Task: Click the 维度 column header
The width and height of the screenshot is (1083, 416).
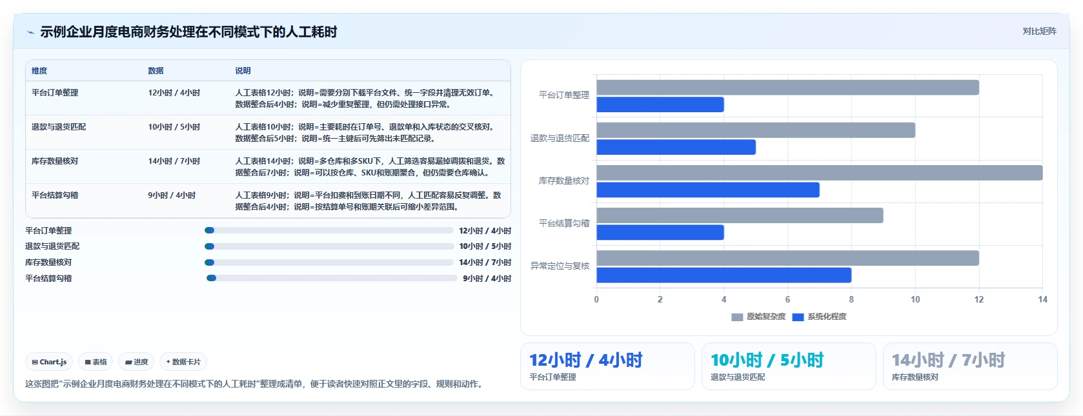Action: 39,71
